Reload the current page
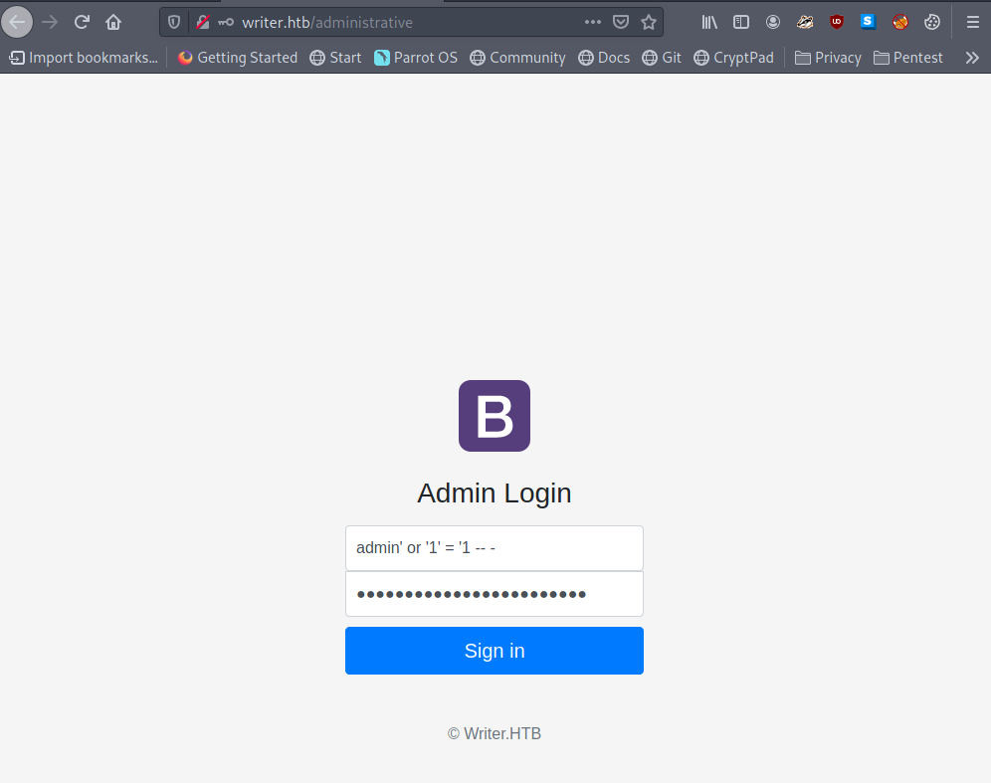The image size is (991, 783). [x=83, y=22]
